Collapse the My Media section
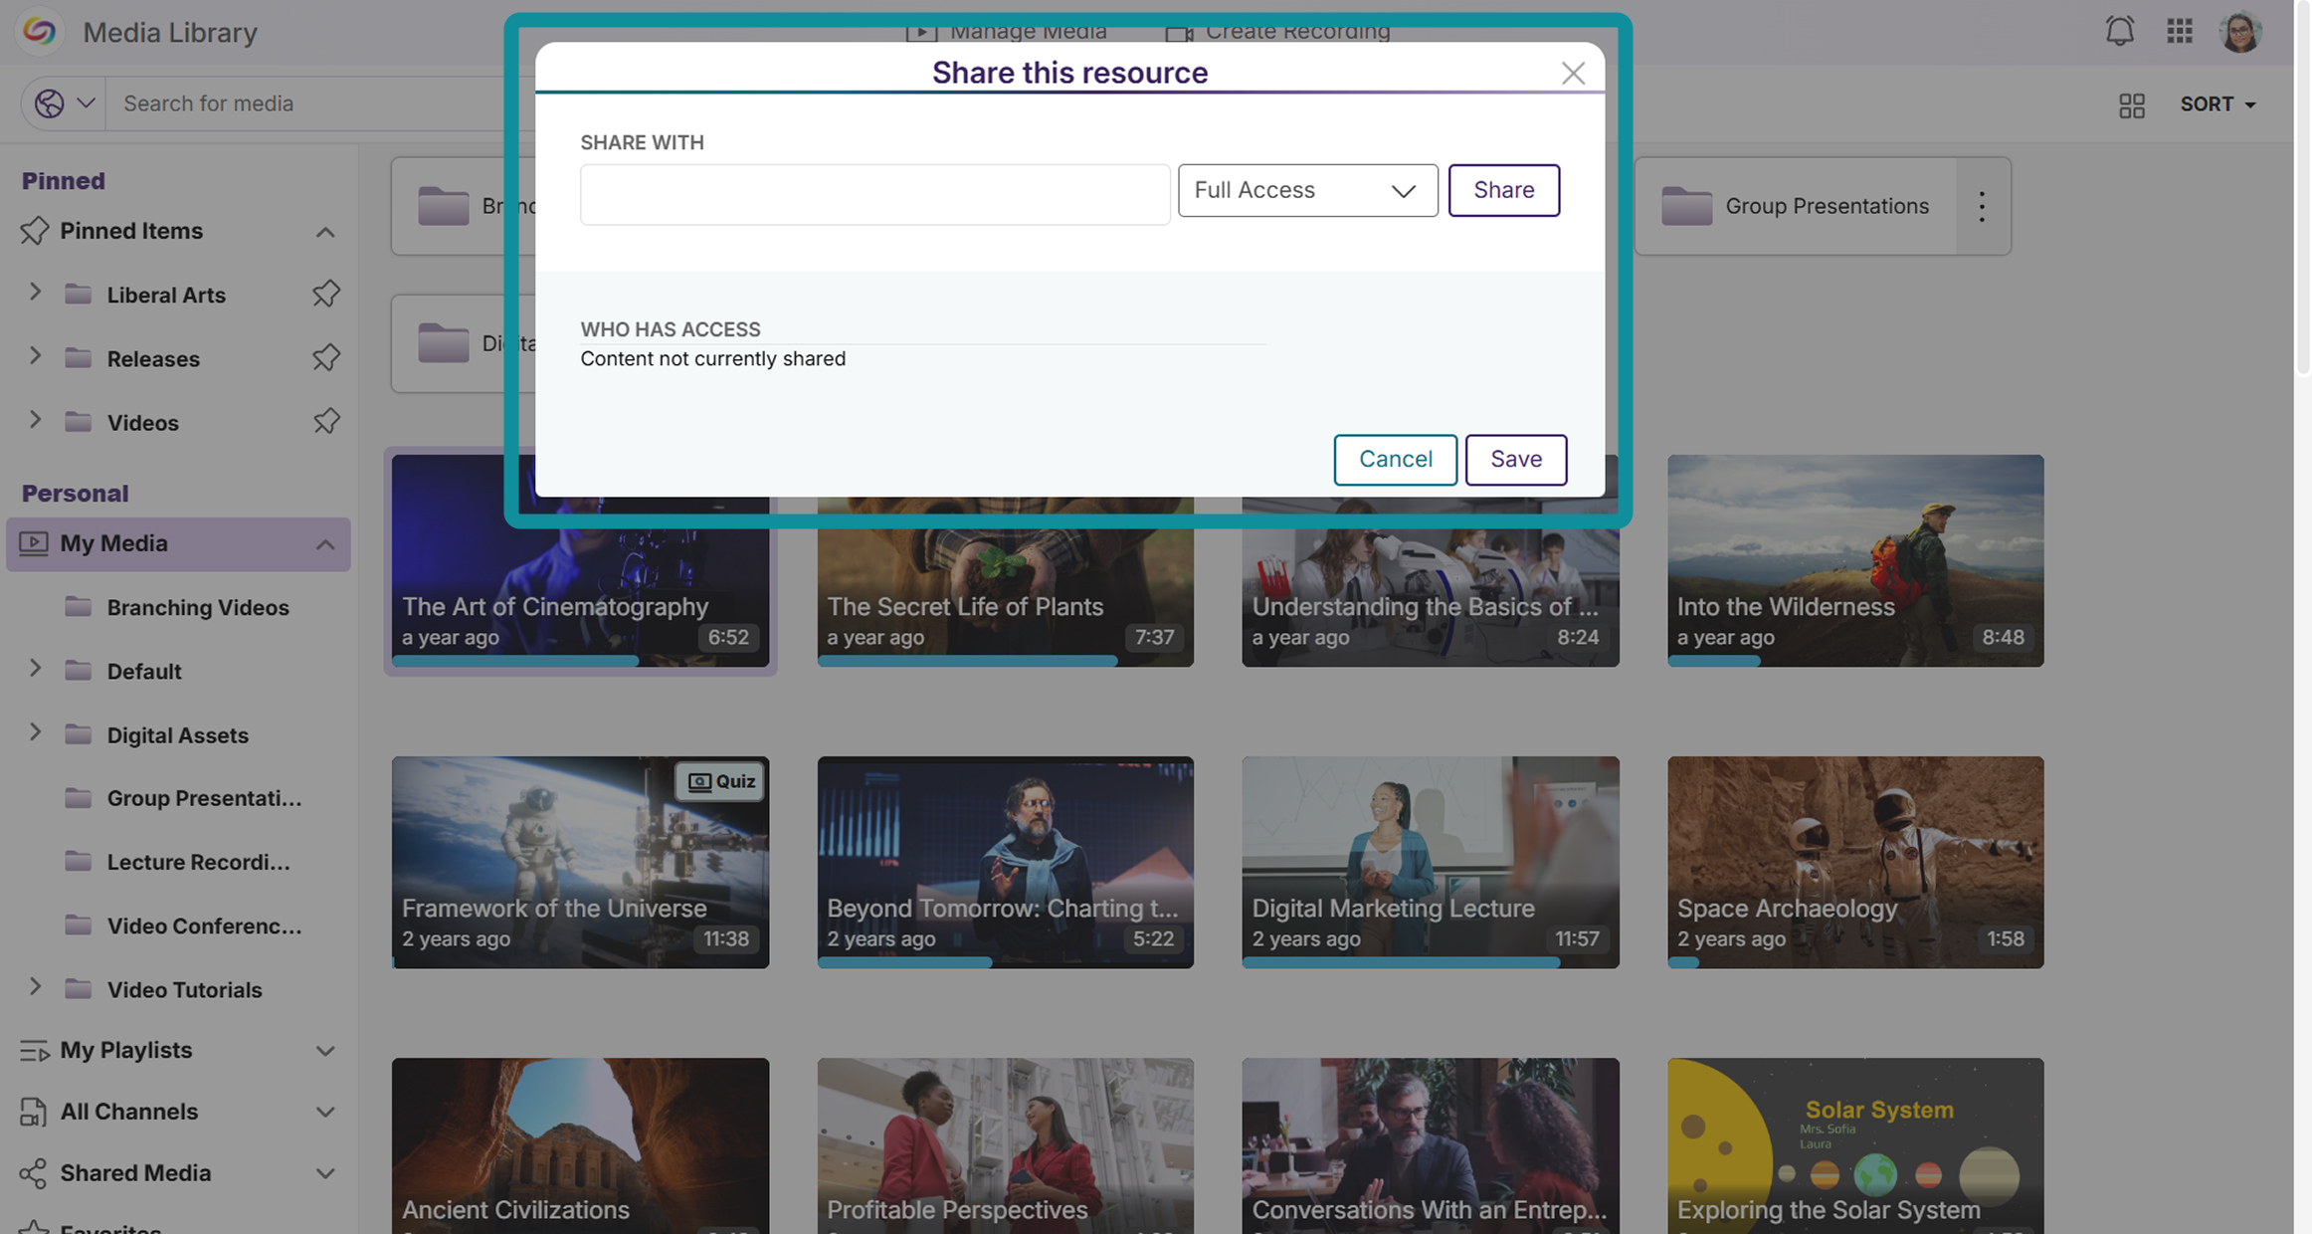 [x=325, y=544]
